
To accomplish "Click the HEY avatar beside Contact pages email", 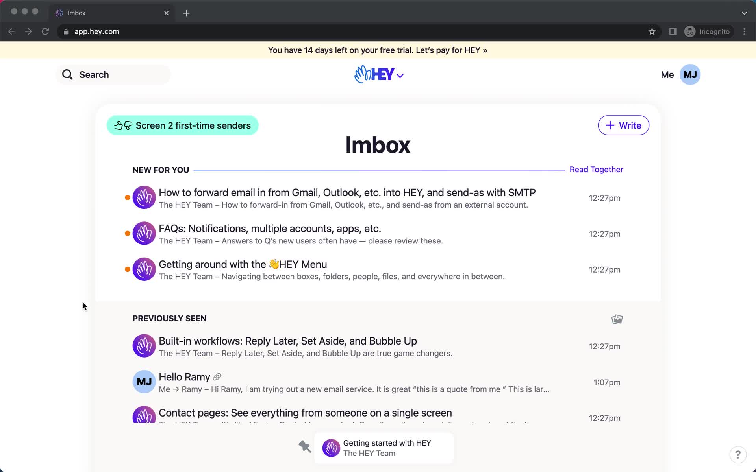I will (144, 415).
